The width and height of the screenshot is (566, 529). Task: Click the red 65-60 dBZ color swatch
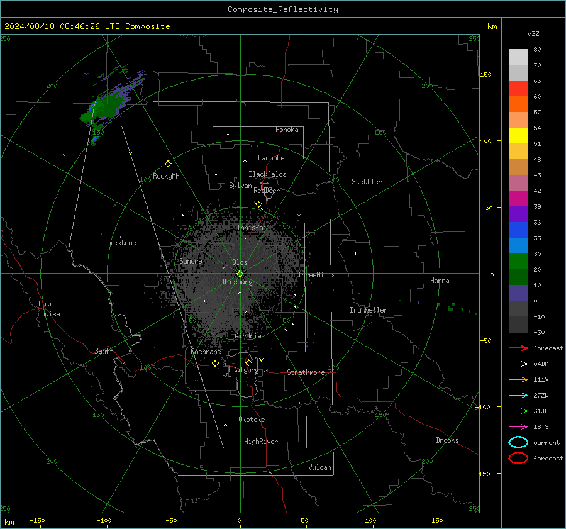[x=518, y=89]
